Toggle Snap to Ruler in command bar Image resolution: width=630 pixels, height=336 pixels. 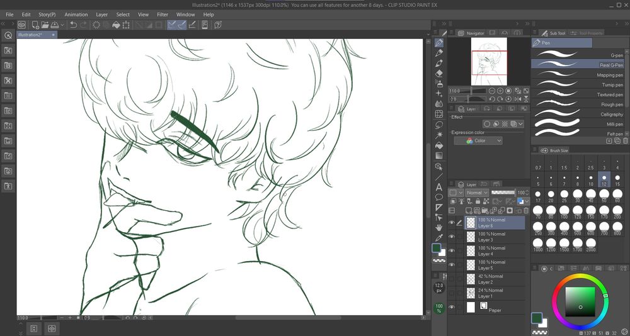click(x=172, y=25)
